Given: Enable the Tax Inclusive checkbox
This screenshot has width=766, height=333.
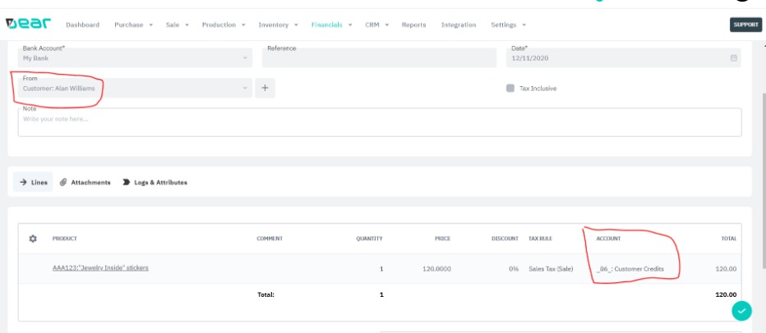Looking at the screenshot, I should 510,88.
